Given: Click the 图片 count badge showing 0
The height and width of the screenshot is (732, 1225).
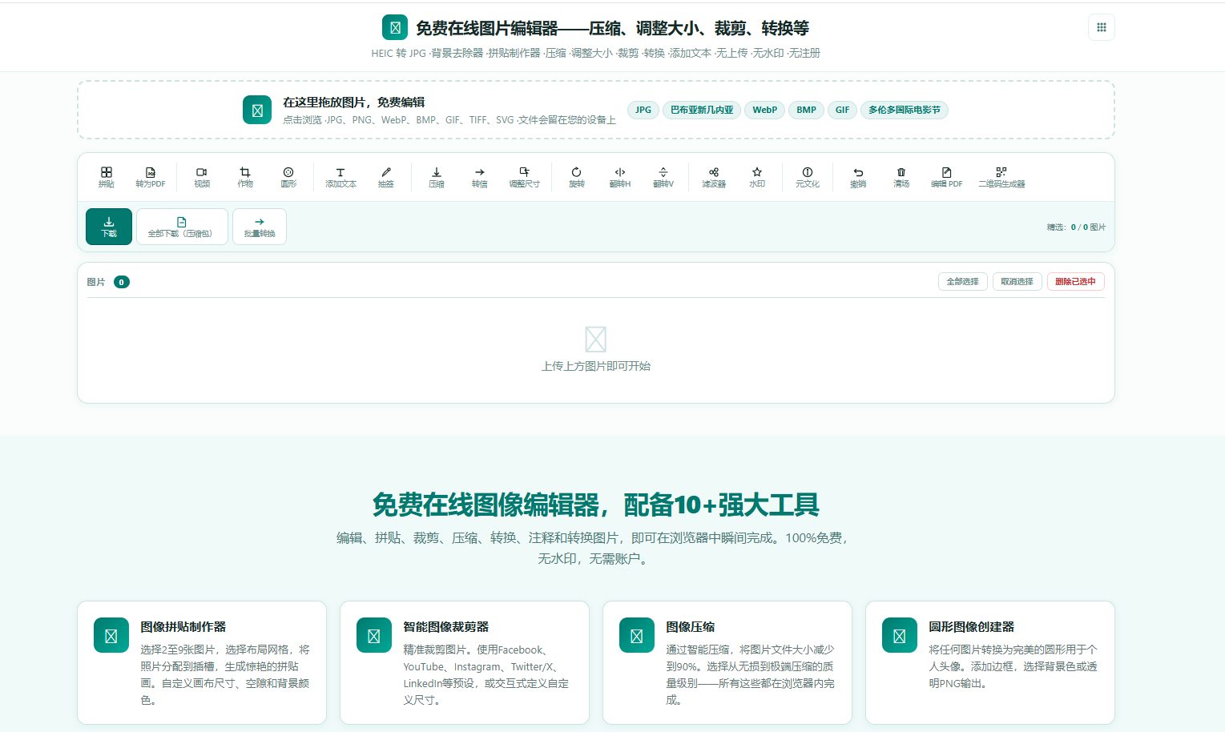Looking at the screenshot, I should coord(122,282).
